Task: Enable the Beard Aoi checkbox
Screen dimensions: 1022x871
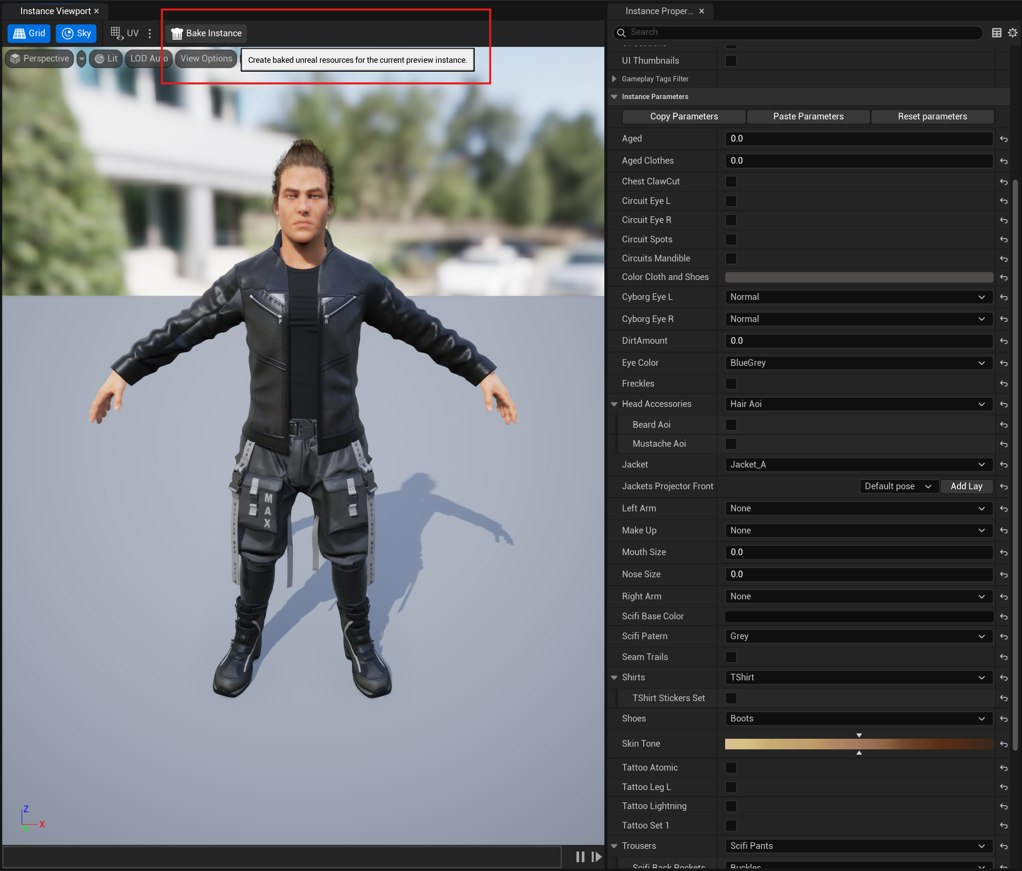Action: pos(731,425)
